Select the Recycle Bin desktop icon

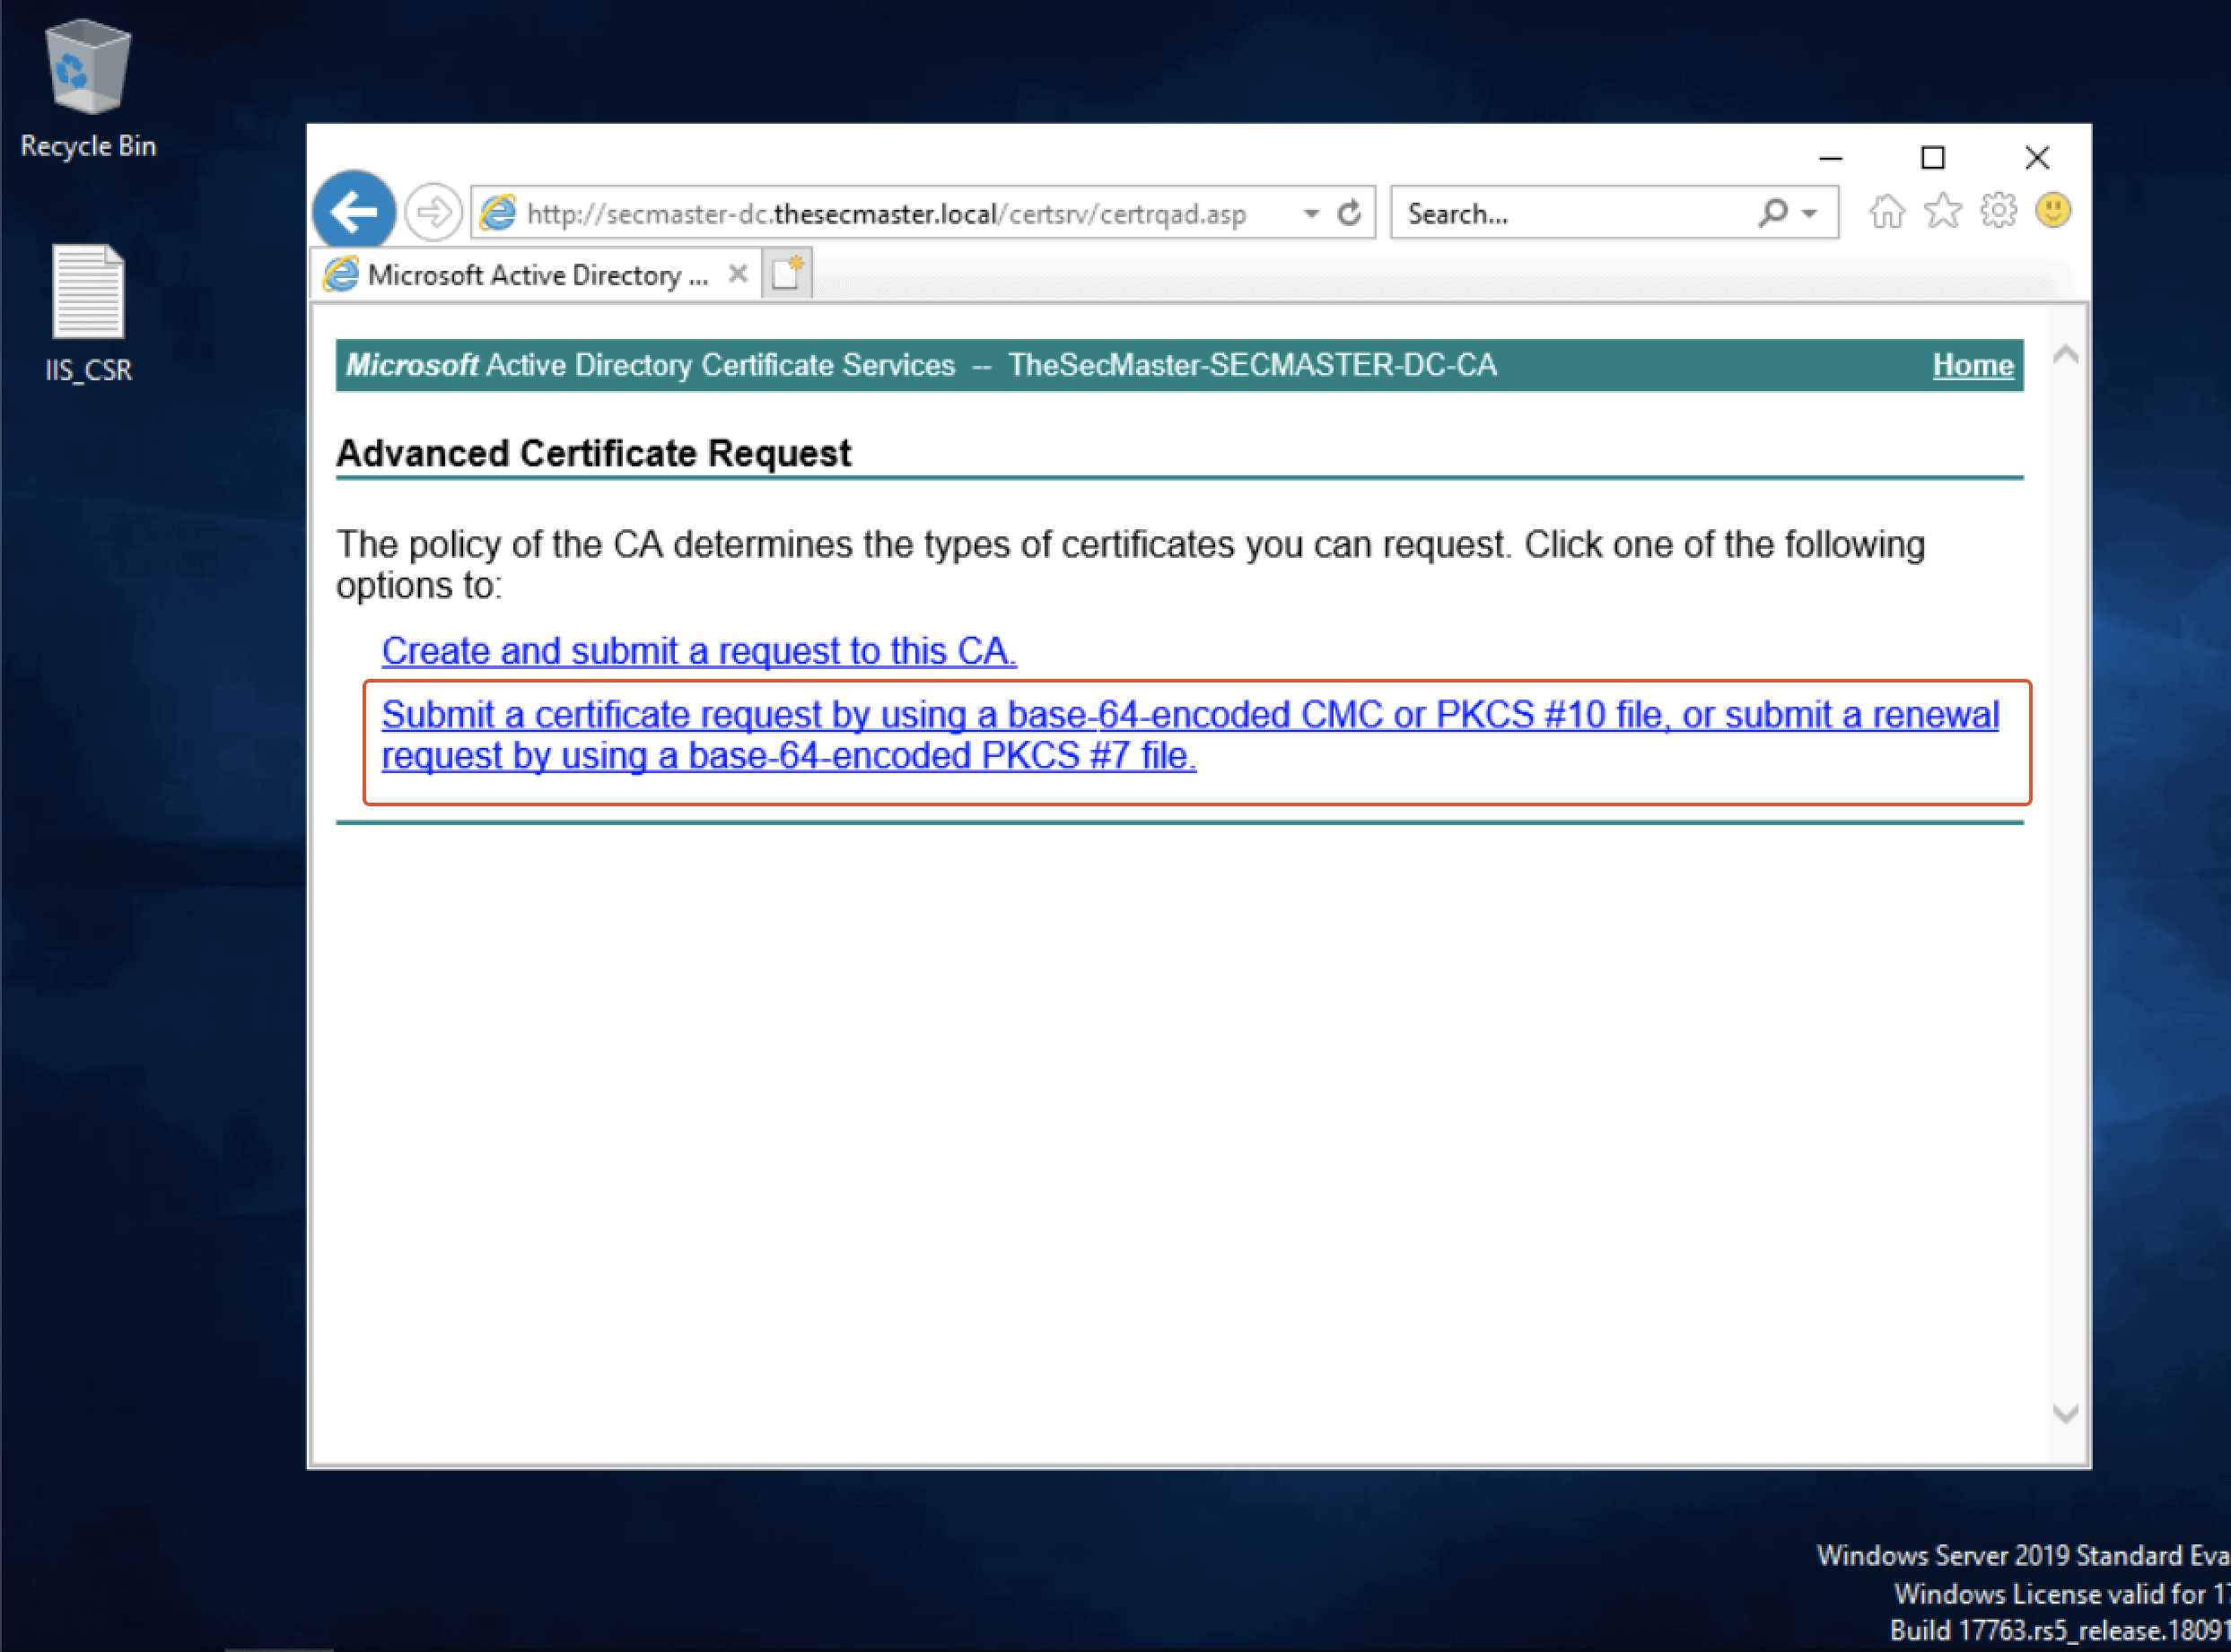(88, 89)
